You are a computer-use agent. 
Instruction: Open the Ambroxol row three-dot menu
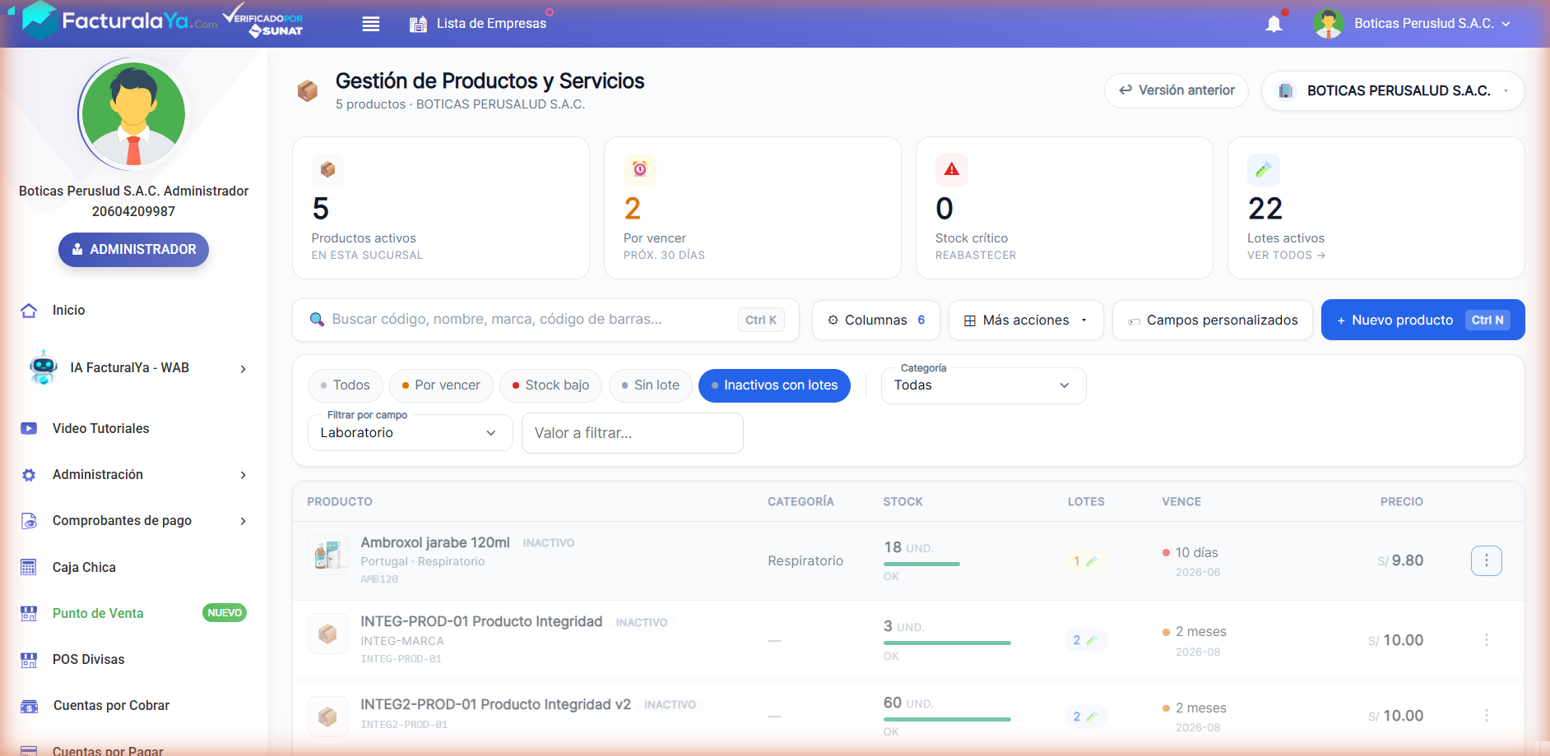pyautogui.click(x=1486, y=560)
